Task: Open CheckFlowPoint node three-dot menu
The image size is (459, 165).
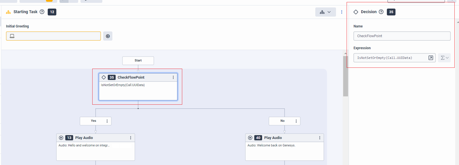Action: (x=173, y=77)
